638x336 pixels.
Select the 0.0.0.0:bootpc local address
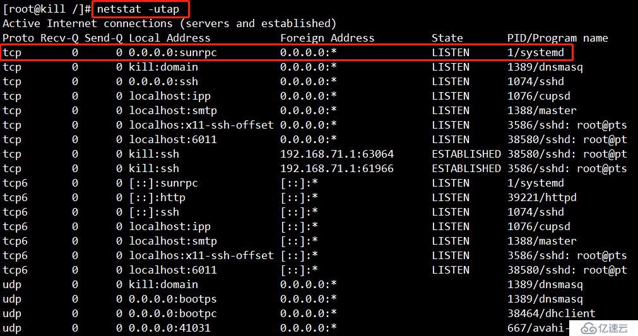pyautogui.click(x=172, y=314)
